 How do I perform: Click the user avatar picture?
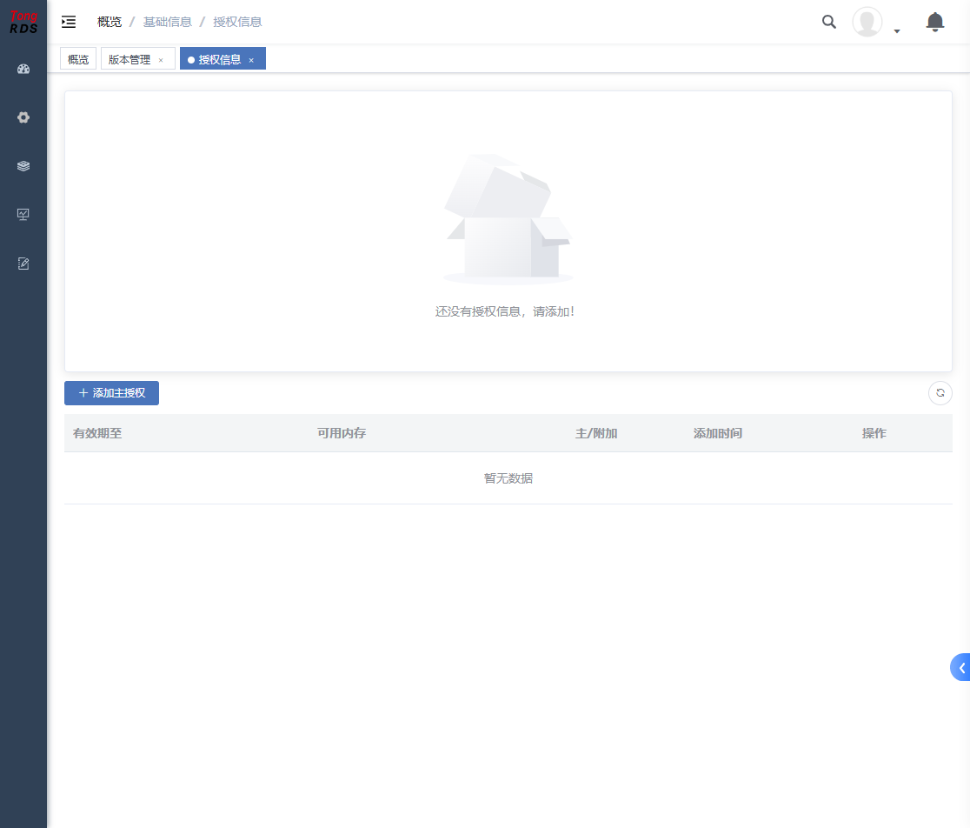click(x=867, y=23)
